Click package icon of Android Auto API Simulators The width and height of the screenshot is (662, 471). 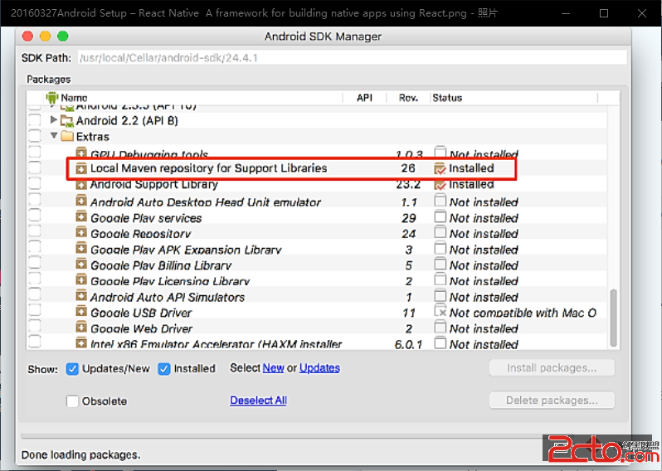coord(81,295)
